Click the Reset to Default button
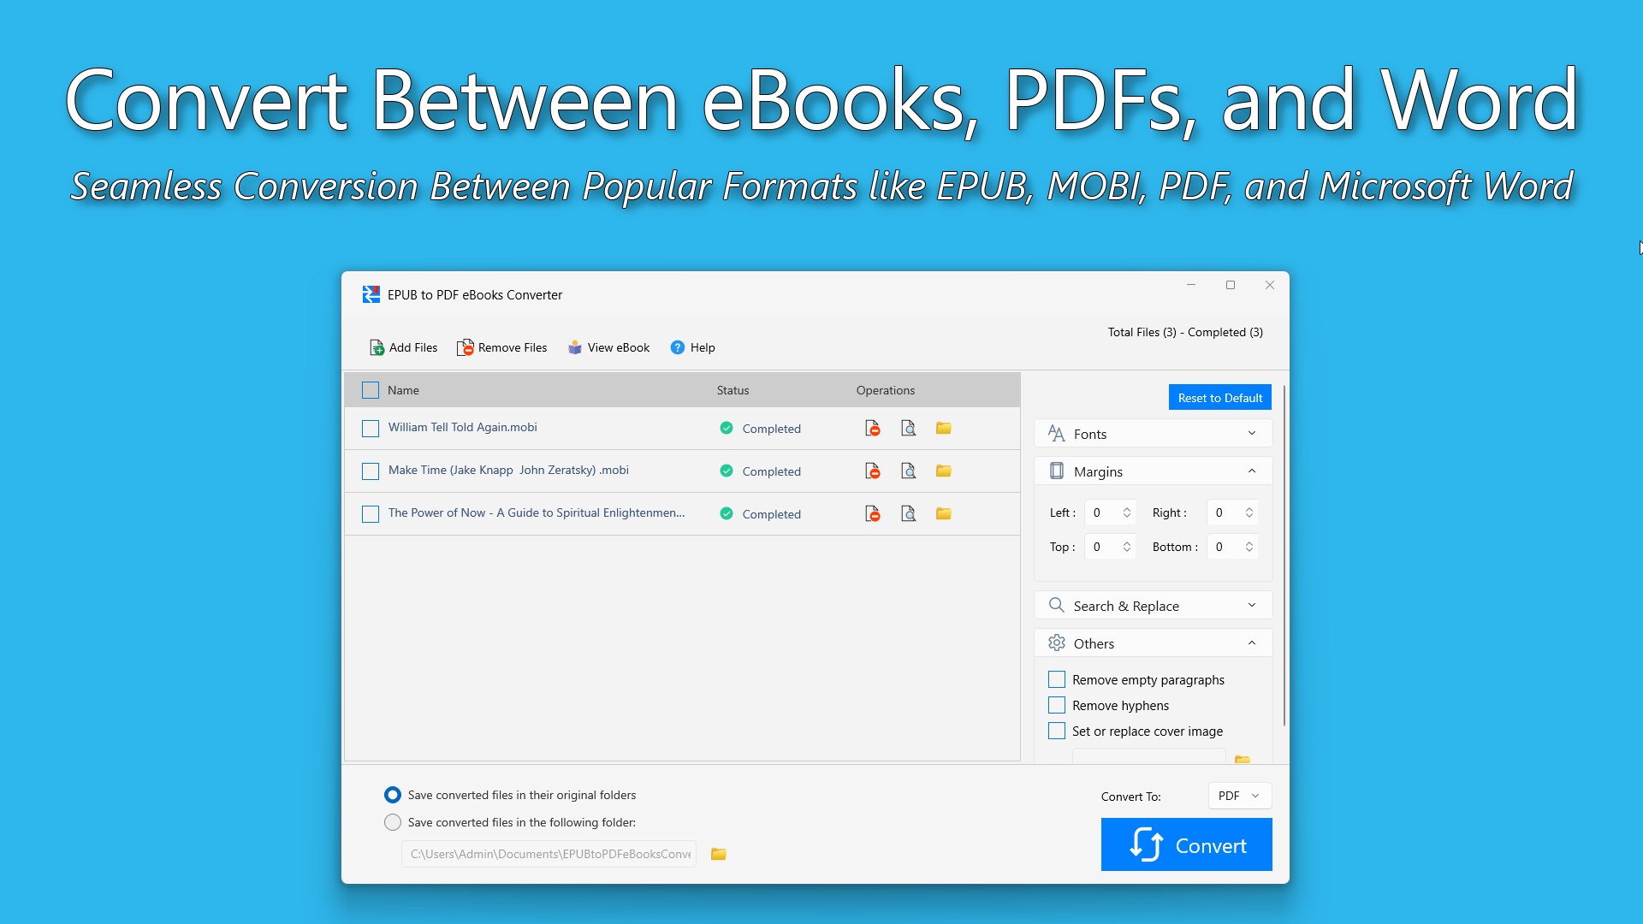1643x924 pixels. (x=1219, y=398)
